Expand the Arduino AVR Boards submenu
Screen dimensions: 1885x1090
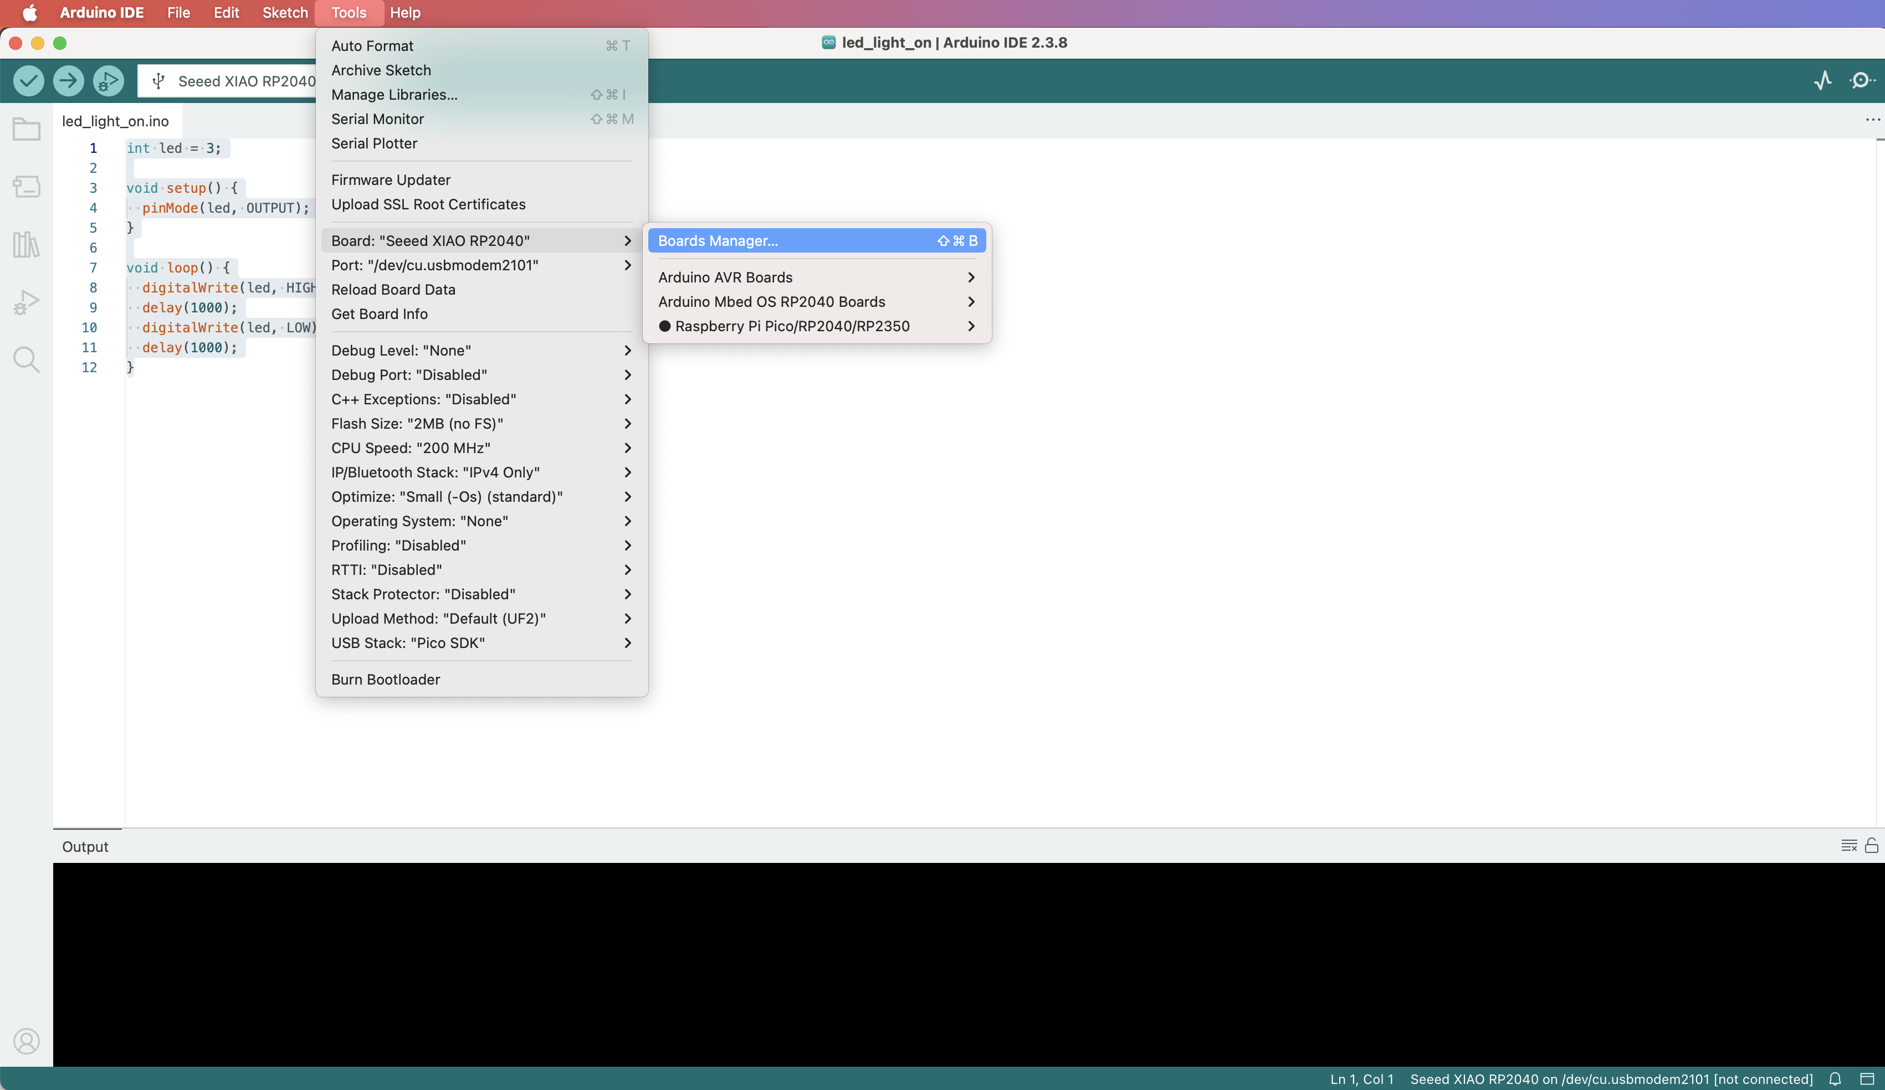click(x=725, y=277)
